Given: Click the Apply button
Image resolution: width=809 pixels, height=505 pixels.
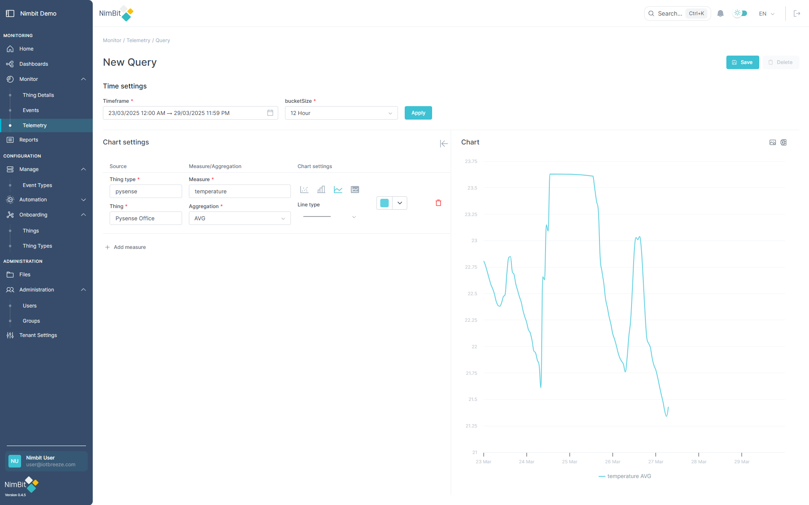Looking at the screenshot, I should tap(418, 113).
